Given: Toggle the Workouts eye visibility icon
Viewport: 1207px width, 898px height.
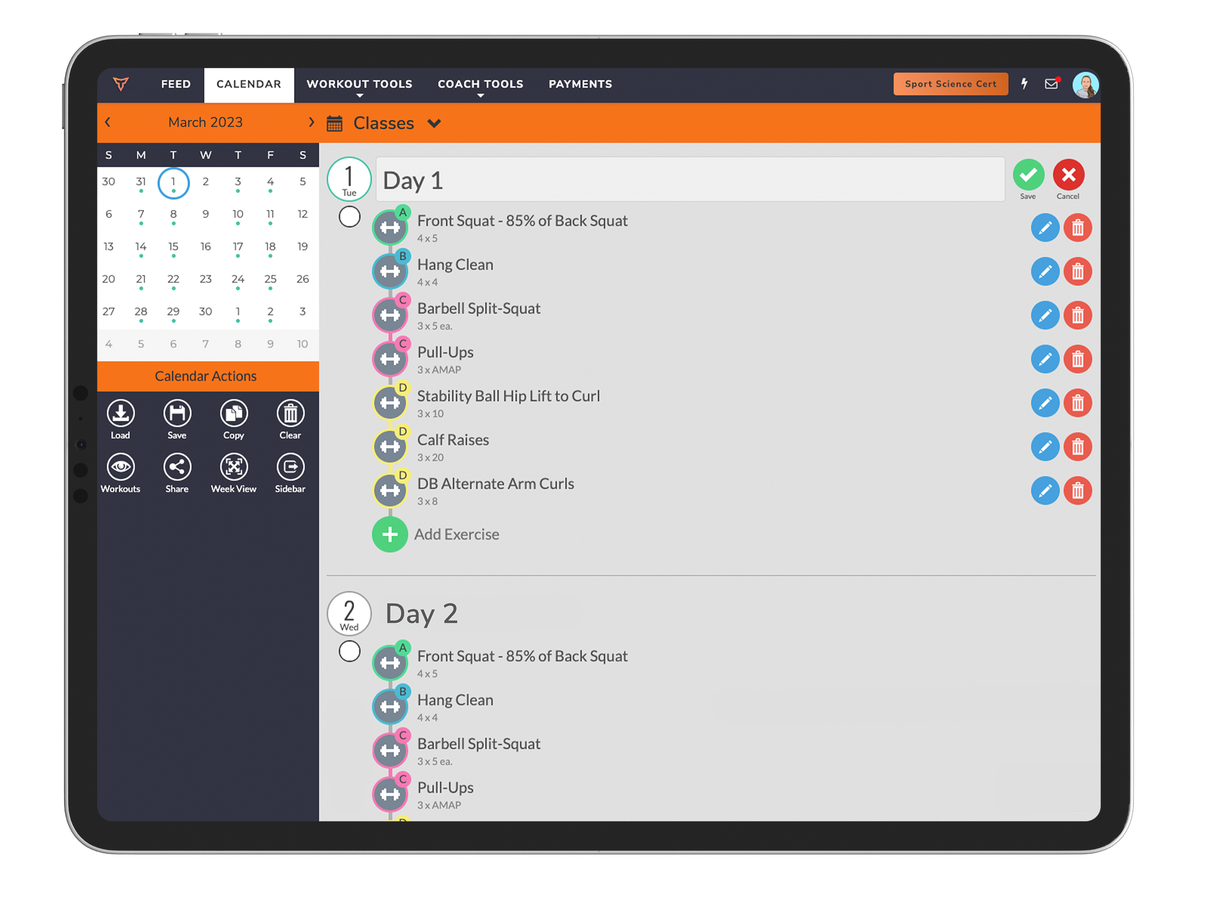Looking at the screenshot, I should pyautogui.click(x=120, y=468).
